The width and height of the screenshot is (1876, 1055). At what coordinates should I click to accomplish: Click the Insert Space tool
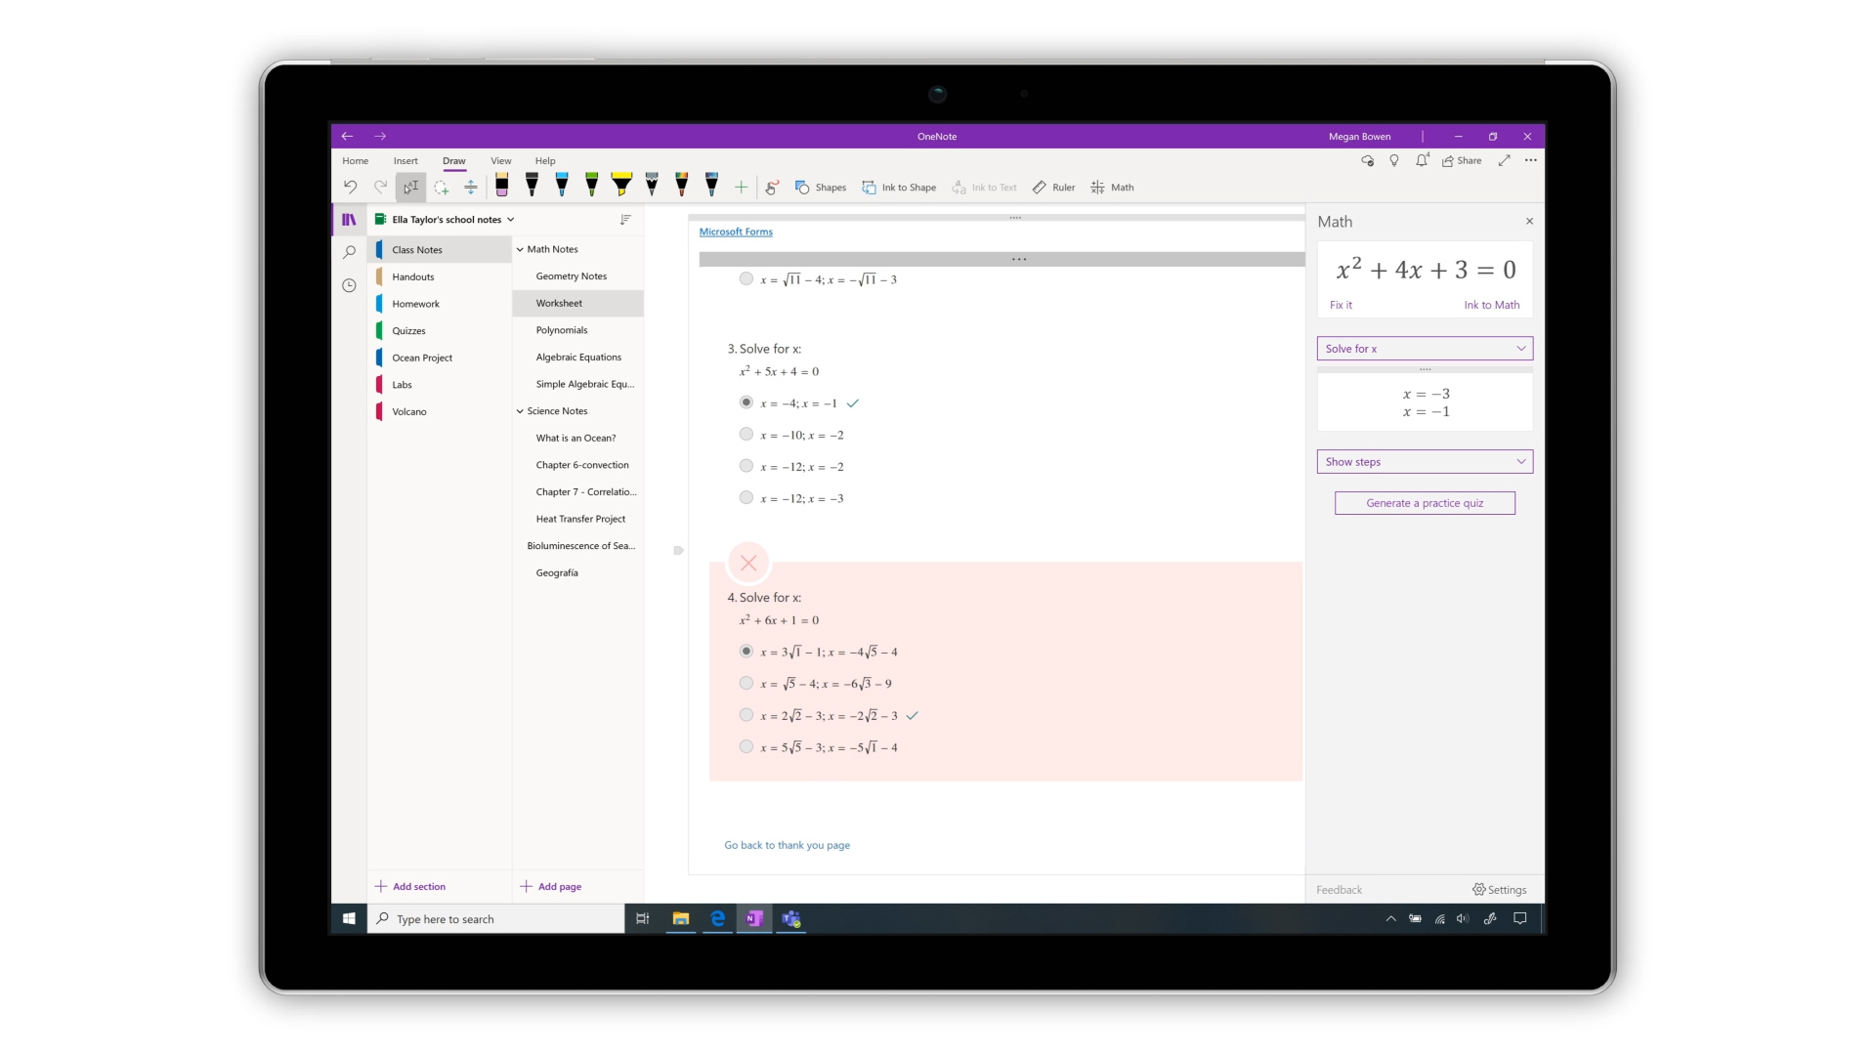point(471,188)
